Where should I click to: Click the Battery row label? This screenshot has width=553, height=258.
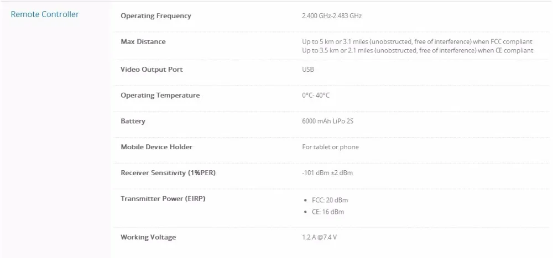click(133, 121)
